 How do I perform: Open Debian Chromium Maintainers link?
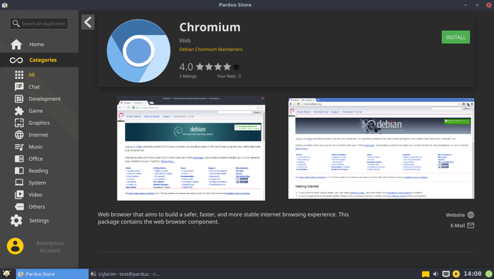(211, 49)
